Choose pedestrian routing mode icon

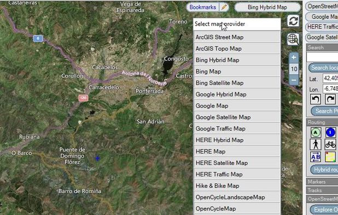tap(316, 145)
